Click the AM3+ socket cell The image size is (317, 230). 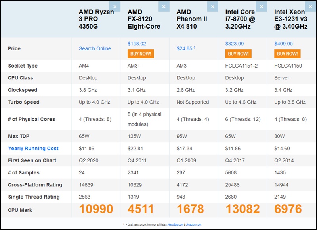point(134,66)
